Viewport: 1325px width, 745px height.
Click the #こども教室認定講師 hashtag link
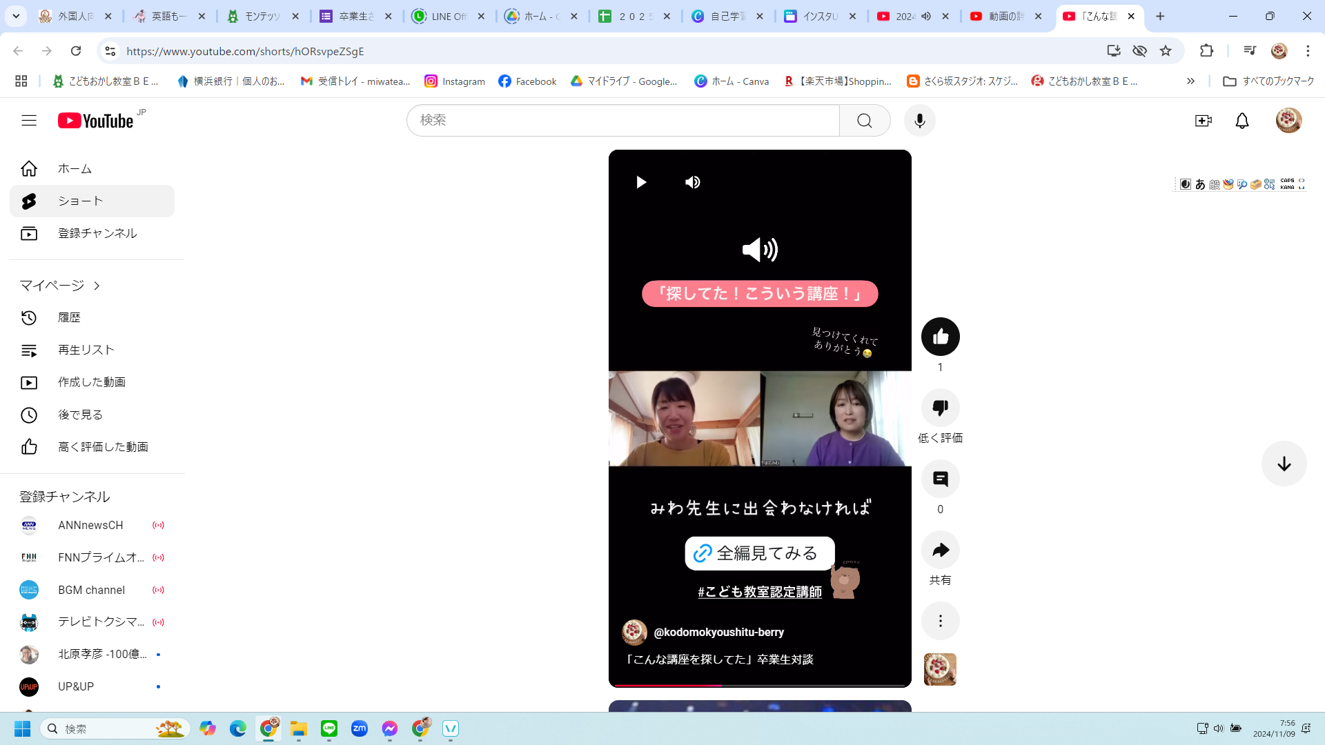tap(759, 592)
